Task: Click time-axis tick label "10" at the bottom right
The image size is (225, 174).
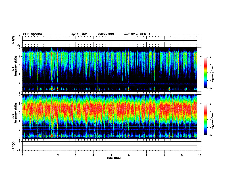Action: (x=200, y=155)
